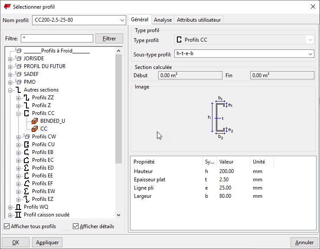Click the Filtrer button
320x249 pixels.
click(x=109, y=38)
